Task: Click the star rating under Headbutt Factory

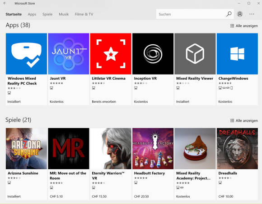Action: 140,178
